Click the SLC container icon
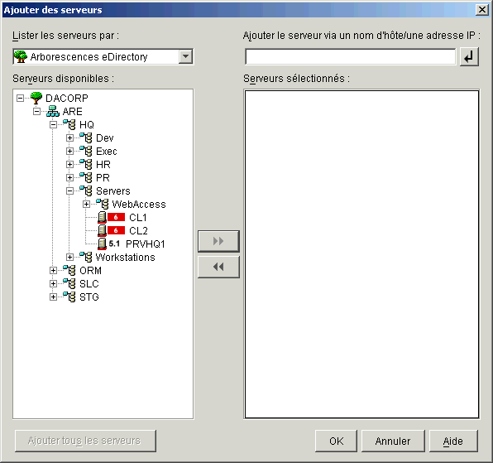The height and width of the screenshot is (463, 493). click(69, 283)
